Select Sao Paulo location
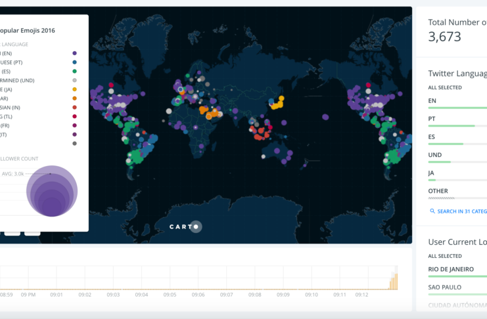The height and width of the screenshot is (319, 487). coord(445,287)
